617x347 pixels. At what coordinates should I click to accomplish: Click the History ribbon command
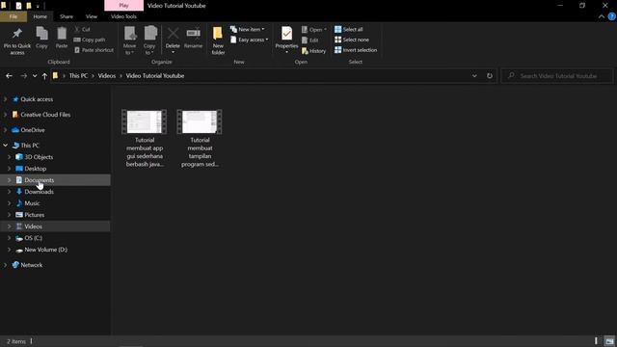click(314, 51)
